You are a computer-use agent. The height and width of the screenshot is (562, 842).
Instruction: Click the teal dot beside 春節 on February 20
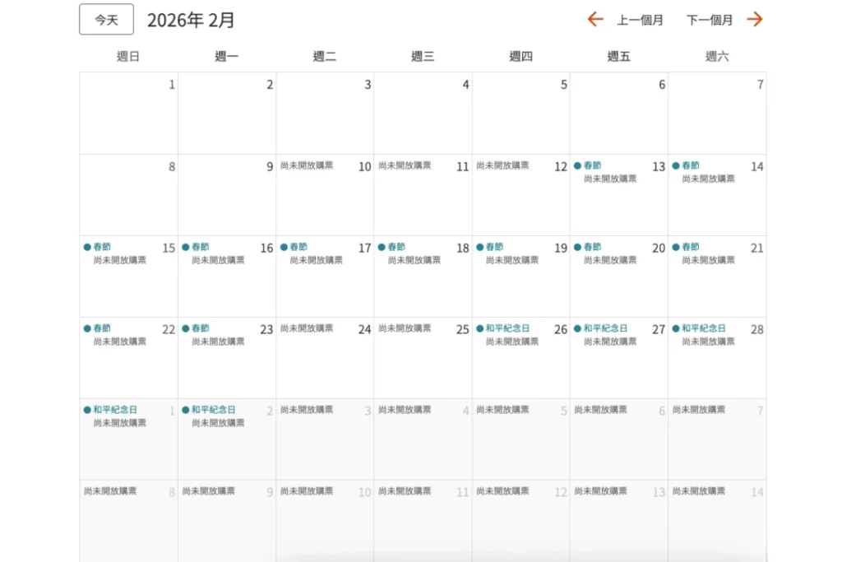pos(578,246)
